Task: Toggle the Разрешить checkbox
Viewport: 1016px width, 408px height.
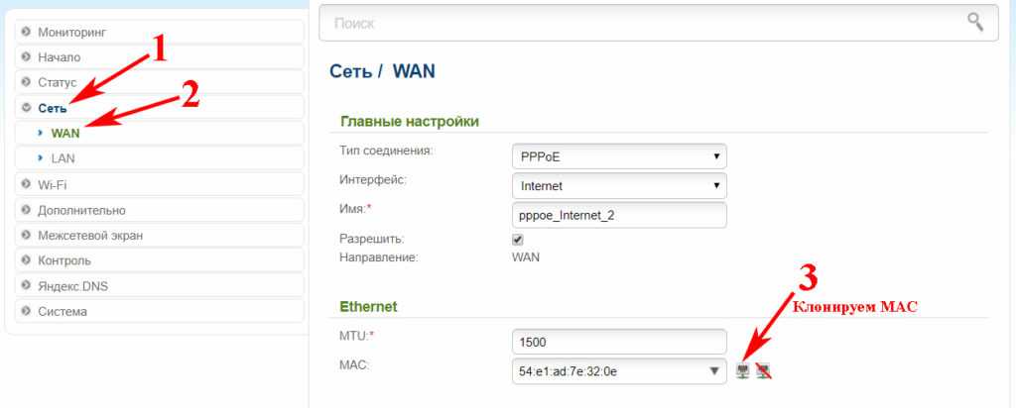Action: (x=517, y=240)
